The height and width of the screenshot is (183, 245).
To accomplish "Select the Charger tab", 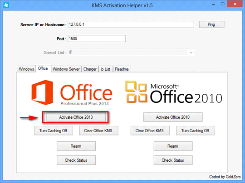I will (x=90, y=69).
